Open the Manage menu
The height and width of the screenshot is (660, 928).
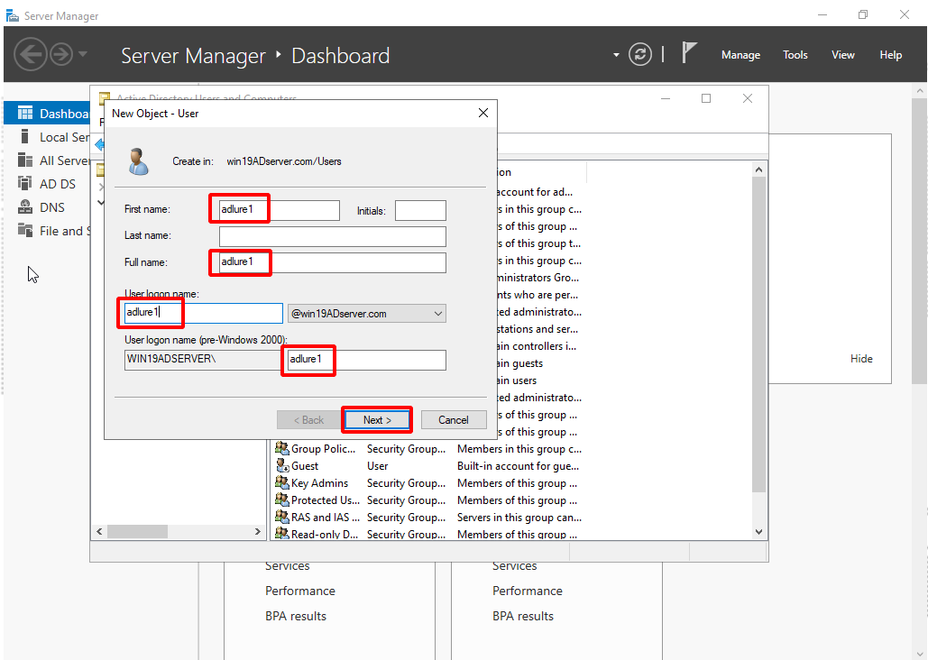coord(740,55)
